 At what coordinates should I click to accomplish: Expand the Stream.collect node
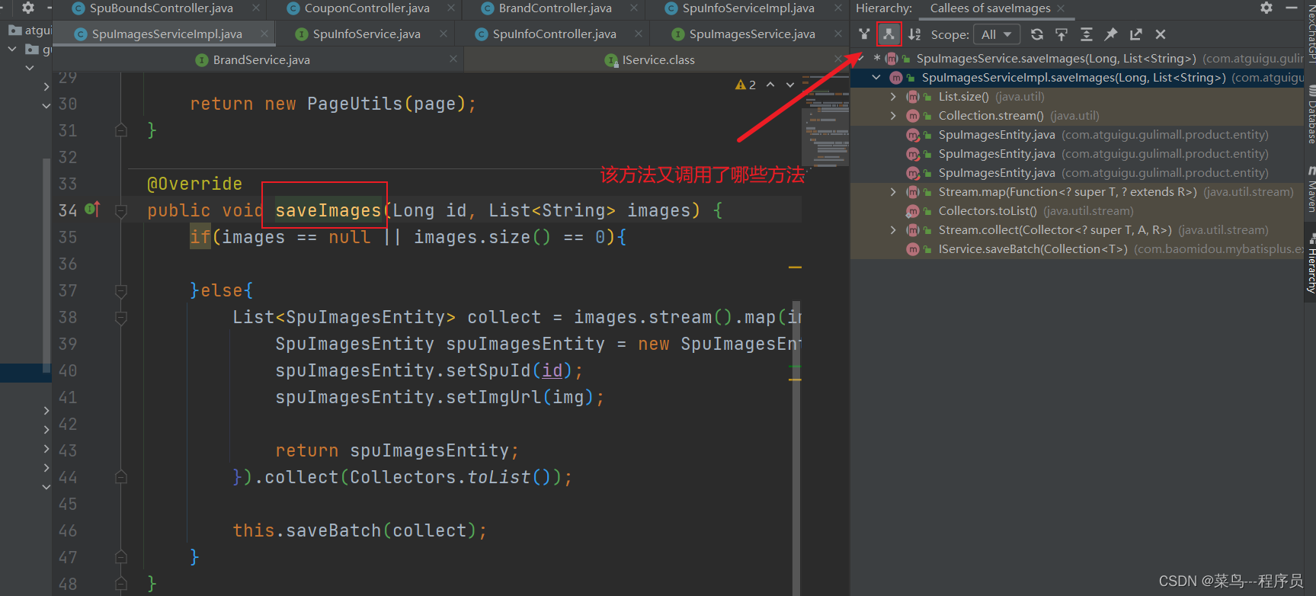click(893, 230)
